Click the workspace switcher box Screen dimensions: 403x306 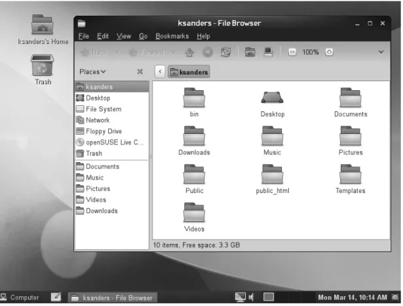(x=269, y=298)
